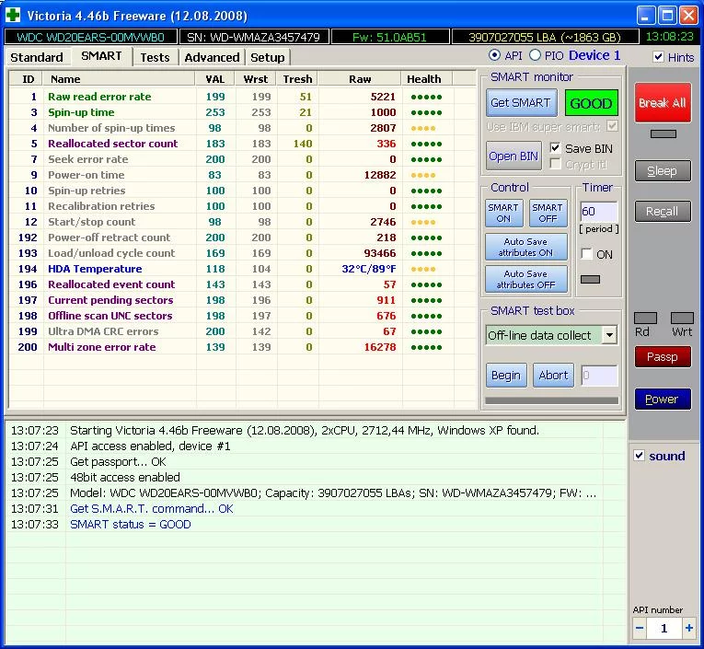Enable the timer ON checkbox
704x649 pixels.
pos(587,254)
